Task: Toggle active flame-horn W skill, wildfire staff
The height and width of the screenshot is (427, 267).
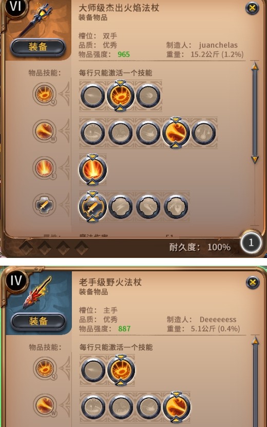Action: click(176, 407)
